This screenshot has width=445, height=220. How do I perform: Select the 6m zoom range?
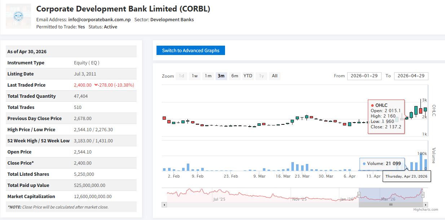[234, 76]
